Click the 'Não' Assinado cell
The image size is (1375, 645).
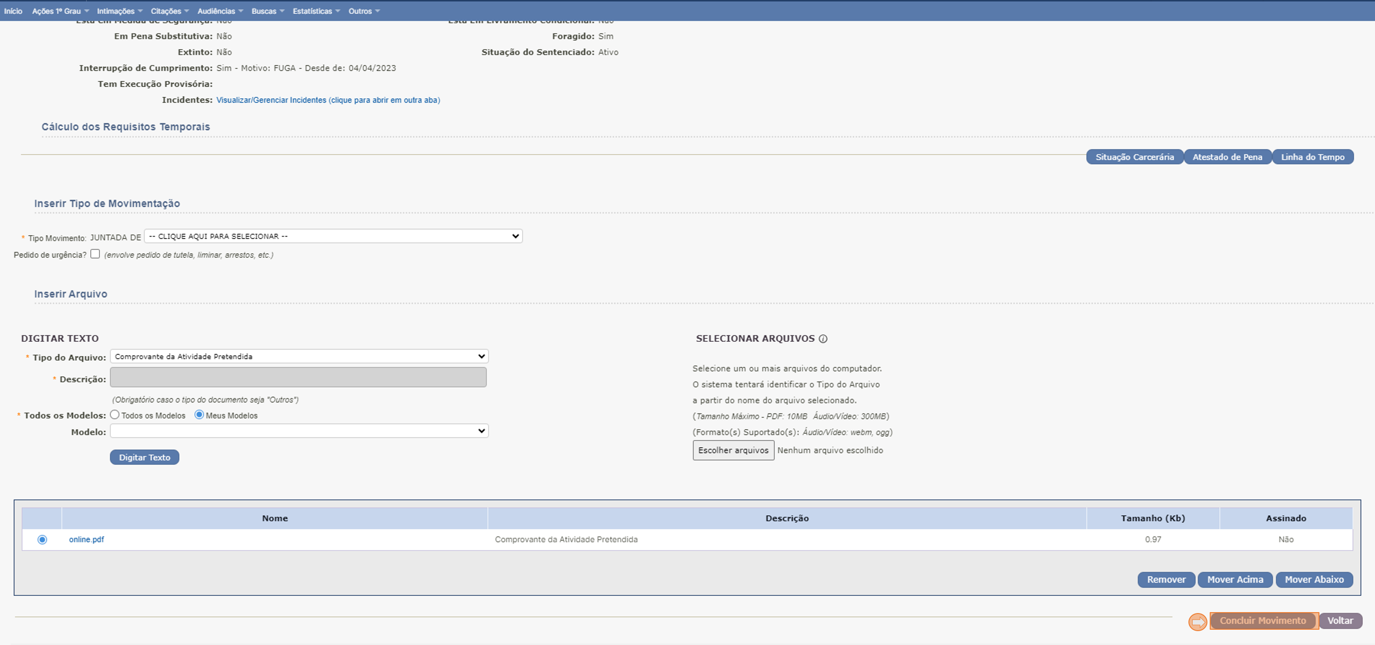(1286, 539)
